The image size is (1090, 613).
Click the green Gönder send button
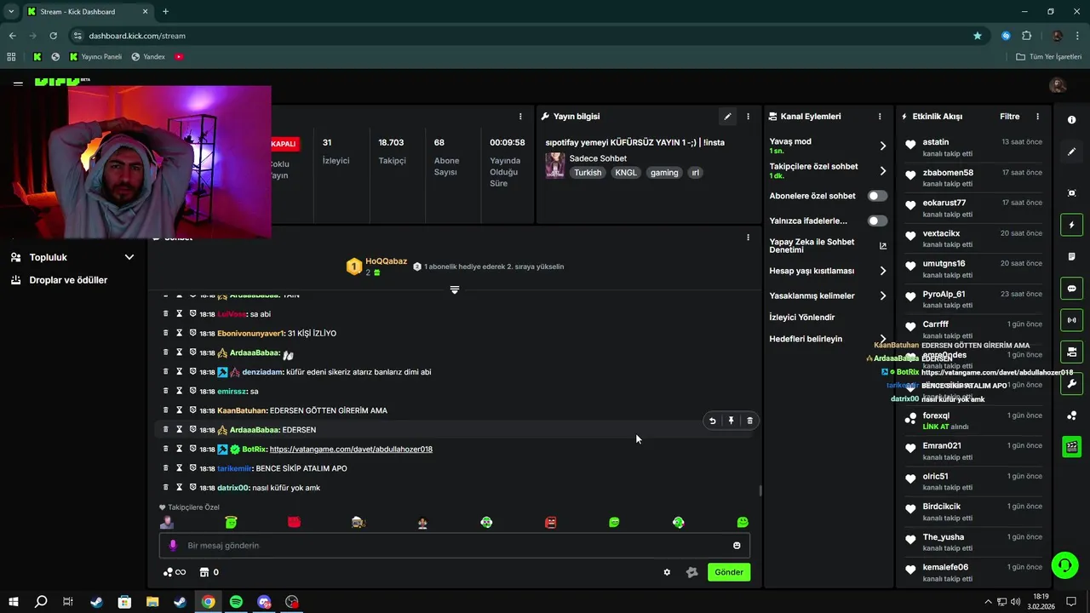(x=729, y=572)
